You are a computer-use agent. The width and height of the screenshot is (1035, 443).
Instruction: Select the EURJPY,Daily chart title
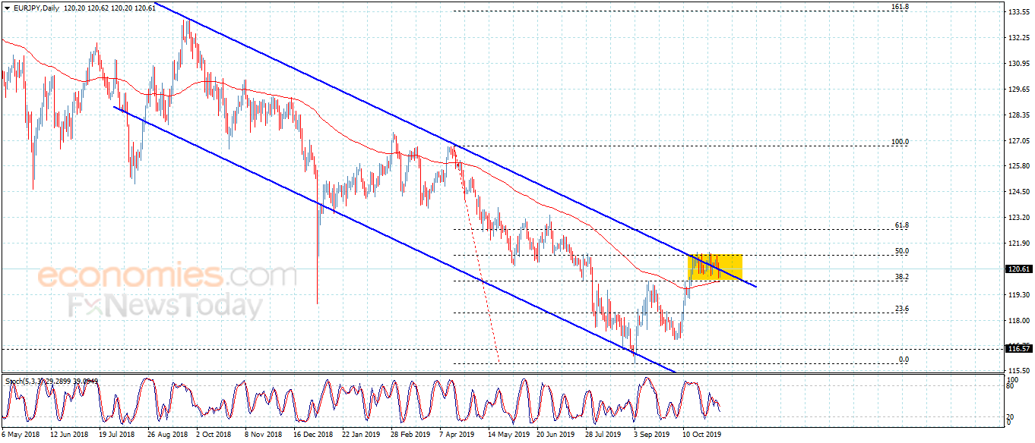(36, 7)
